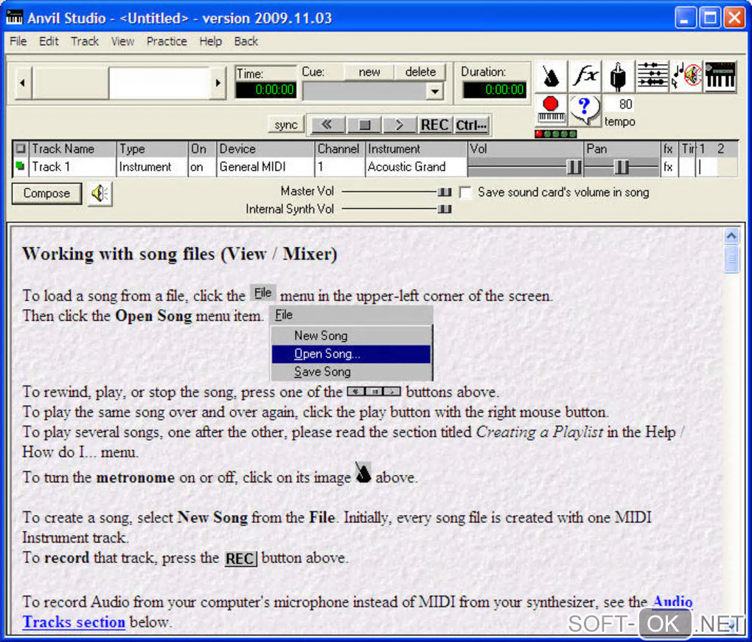The image size is (752, 642).
Task: Open the Audio Tracks section link
Action: coord(358,612)
